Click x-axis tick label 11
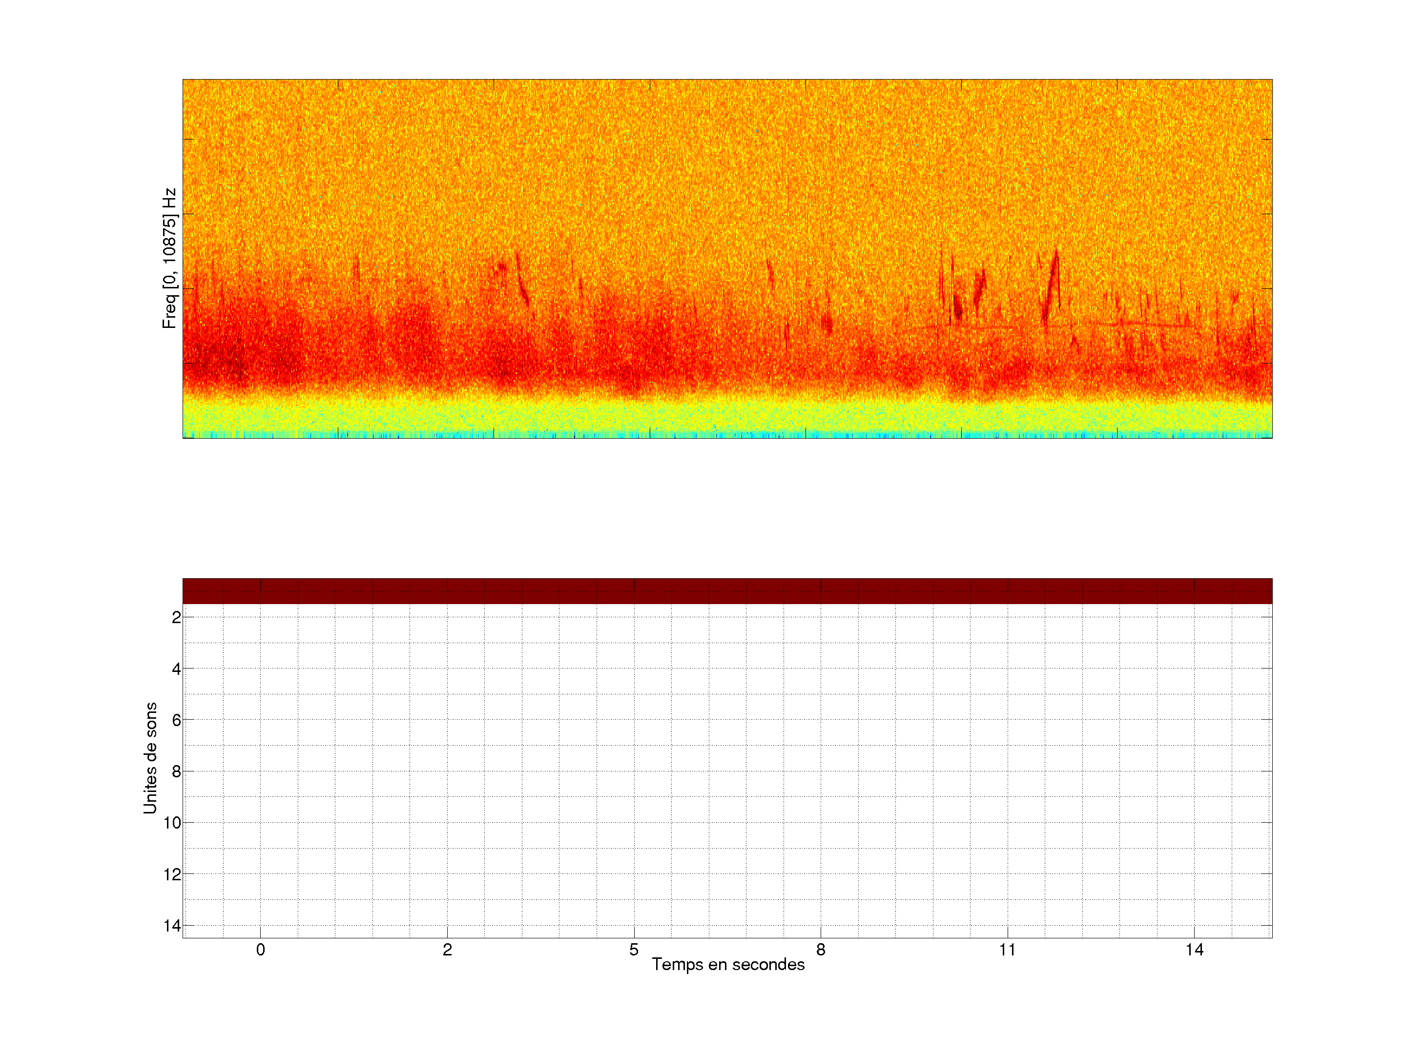 [x=1008, y=950]
